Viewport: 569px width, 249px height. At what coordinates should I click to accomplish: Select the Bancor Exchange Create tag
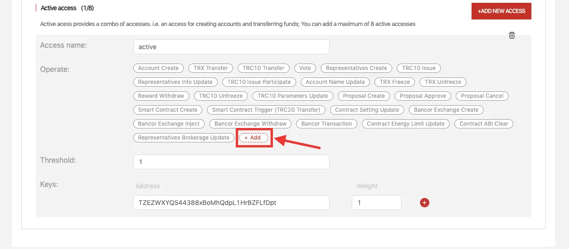[446, 110]
